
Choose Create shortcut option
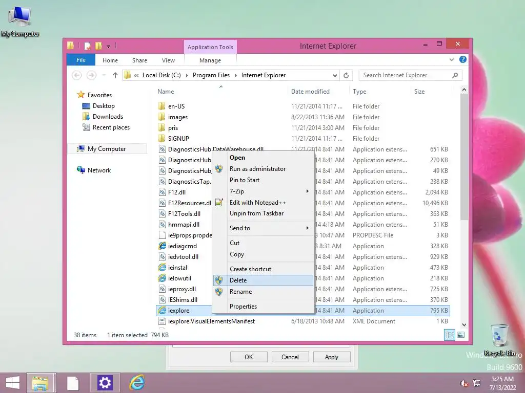coord(263,269)
